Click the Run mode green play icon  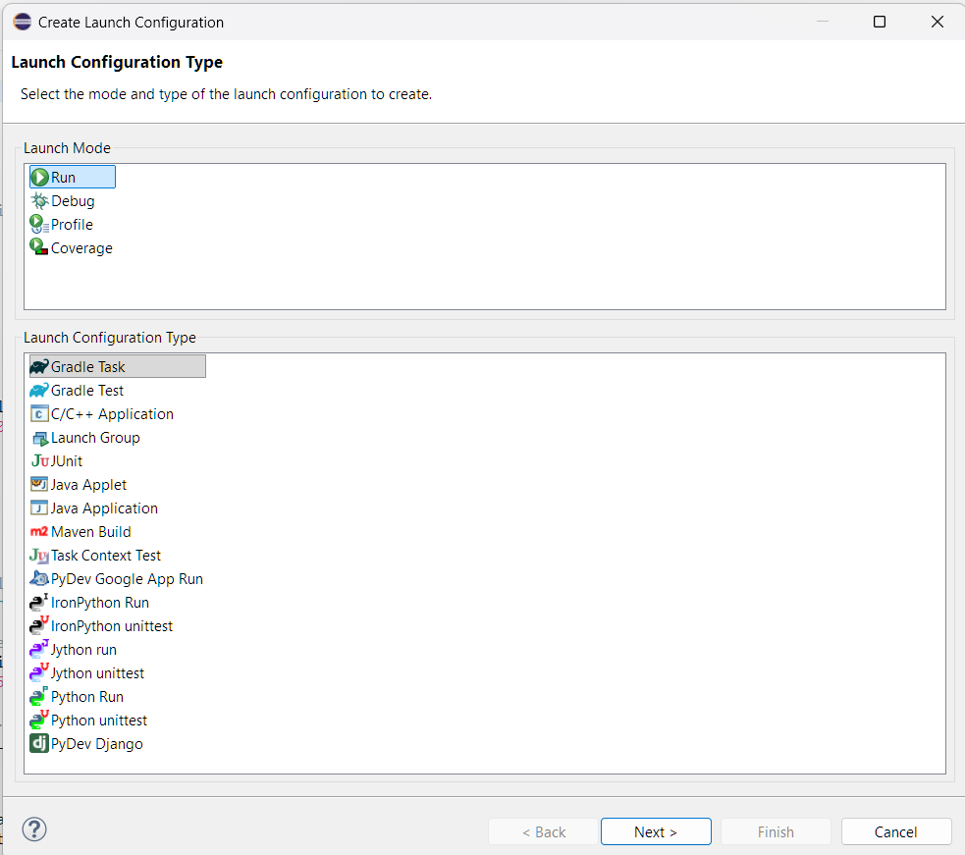pyautogui.click(x=39, y=178)
